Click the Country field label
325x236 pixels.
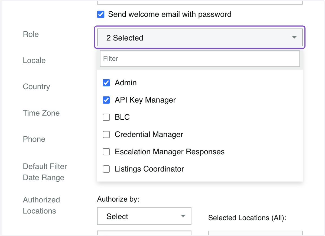click(x=37, y=87)
